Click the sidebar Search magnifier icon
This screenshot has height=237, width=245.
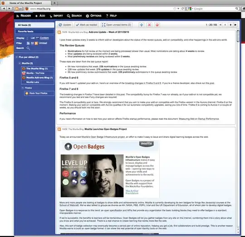(28, 48)
